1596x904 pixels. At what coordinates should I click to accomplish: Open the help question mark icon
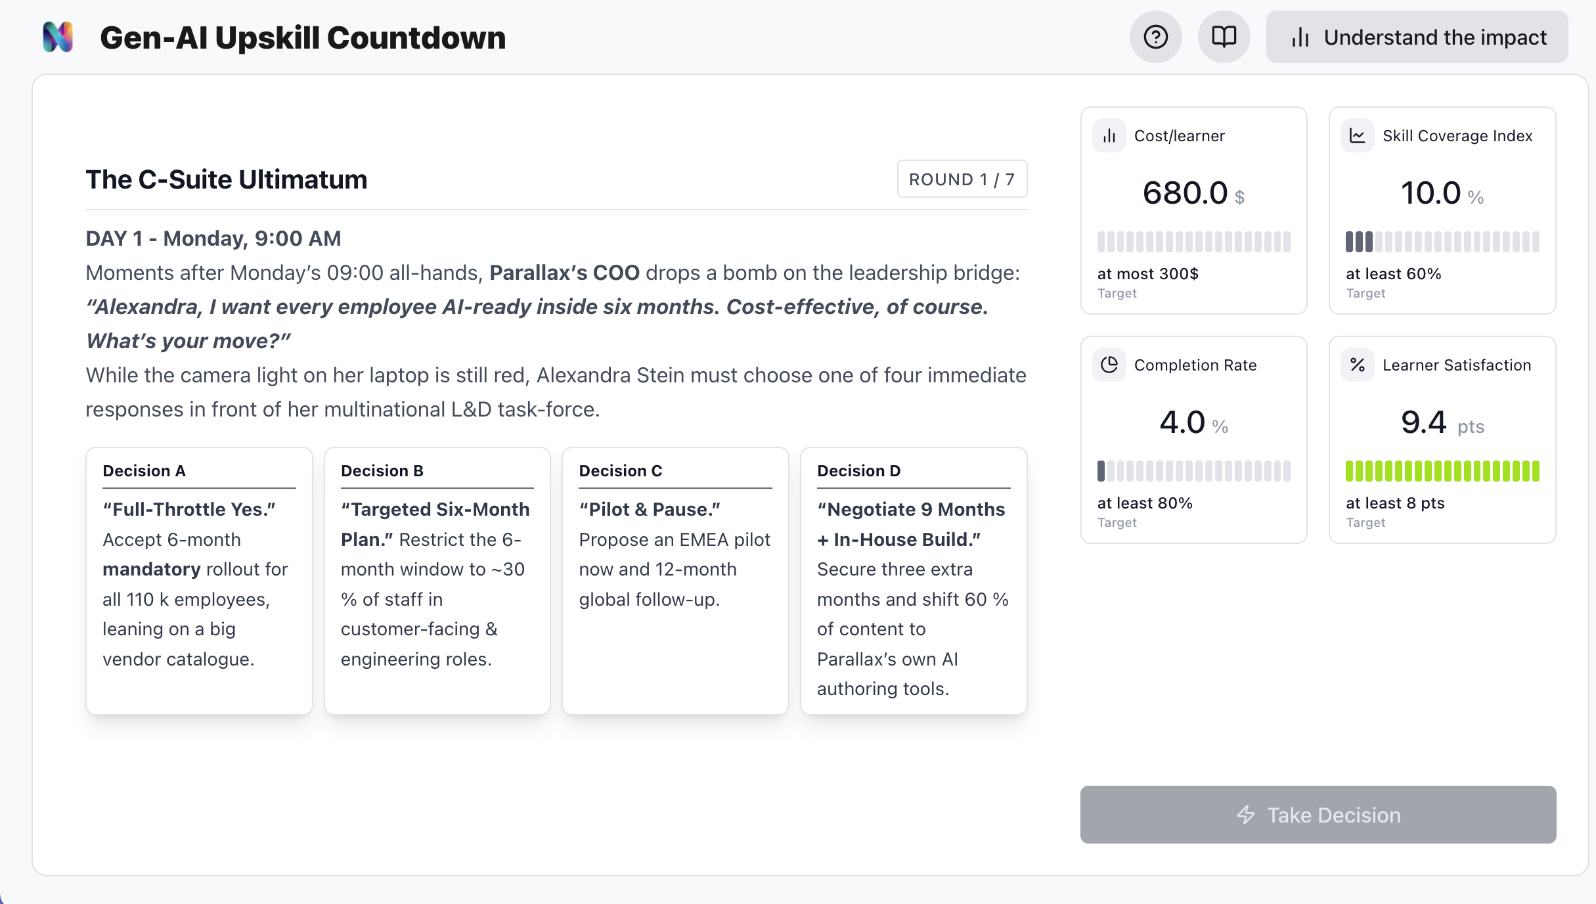[1155, 37]
